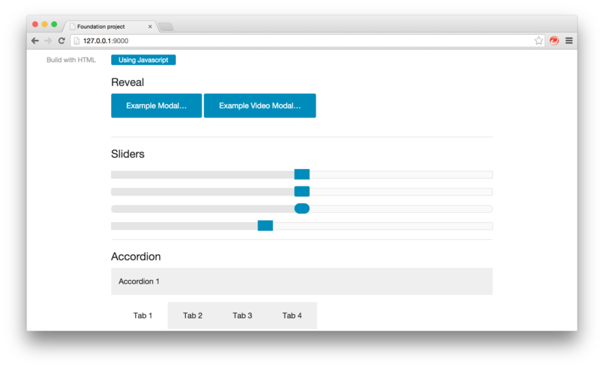Click the page icon in address bar

click(77, 41)
